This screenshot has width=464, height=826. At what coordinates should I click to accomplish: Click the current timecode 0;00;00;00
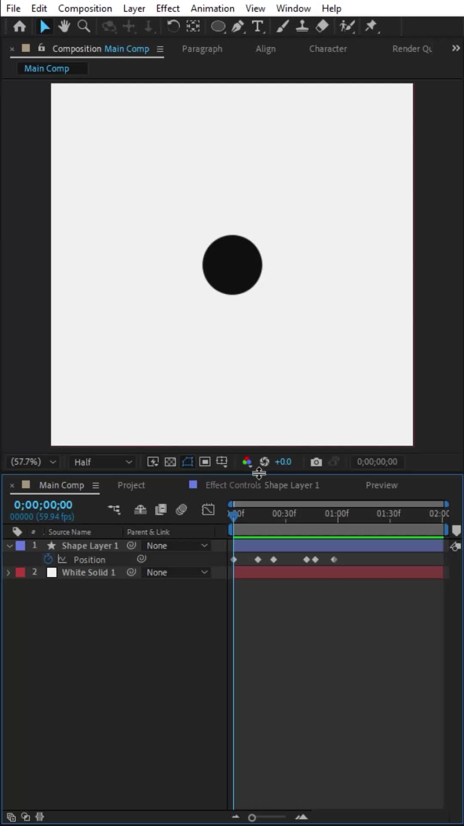click(43, 505)
